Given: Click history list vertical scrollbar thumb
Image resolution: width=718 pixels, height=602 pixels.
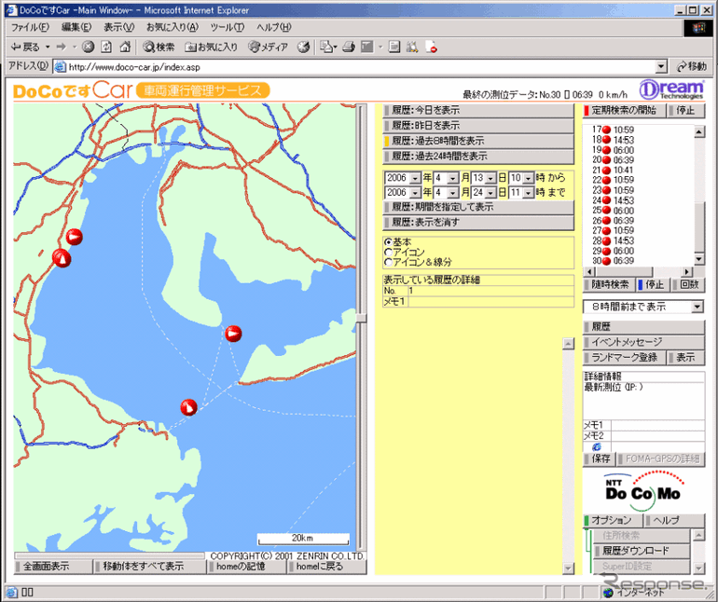Looking at the screenshot, I should tap(698, 227).
